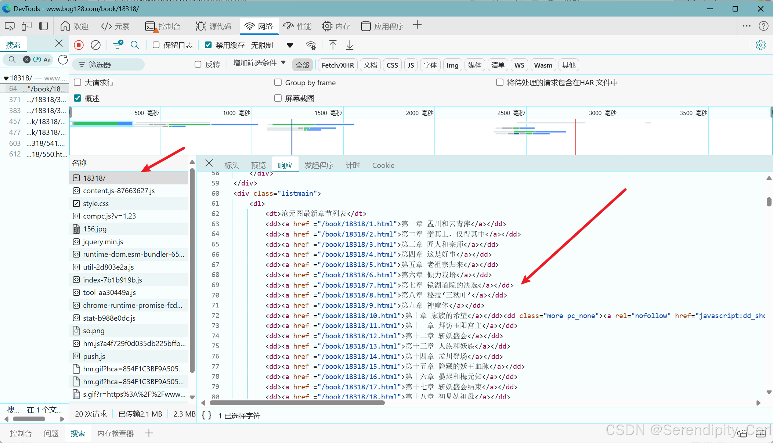Image resolution: width=773 pixels, height=443 pixels.
Task: Click the red record network log button
Action: (x=79, y=45)
